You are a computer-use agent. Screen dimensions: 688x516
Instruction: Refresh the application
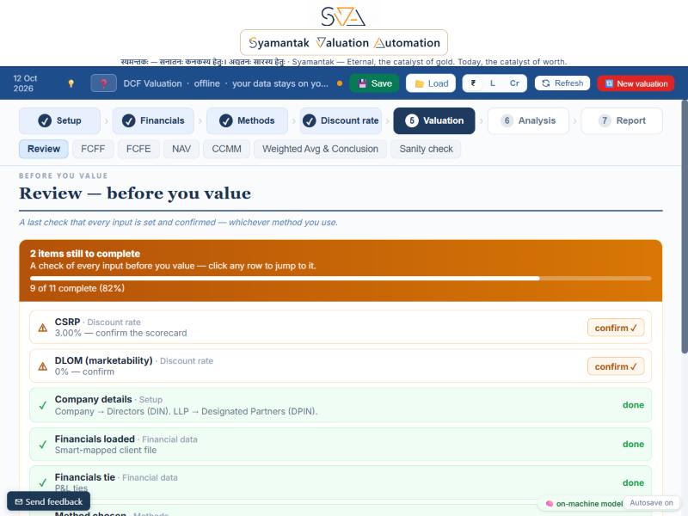click(x=562, y=83)
